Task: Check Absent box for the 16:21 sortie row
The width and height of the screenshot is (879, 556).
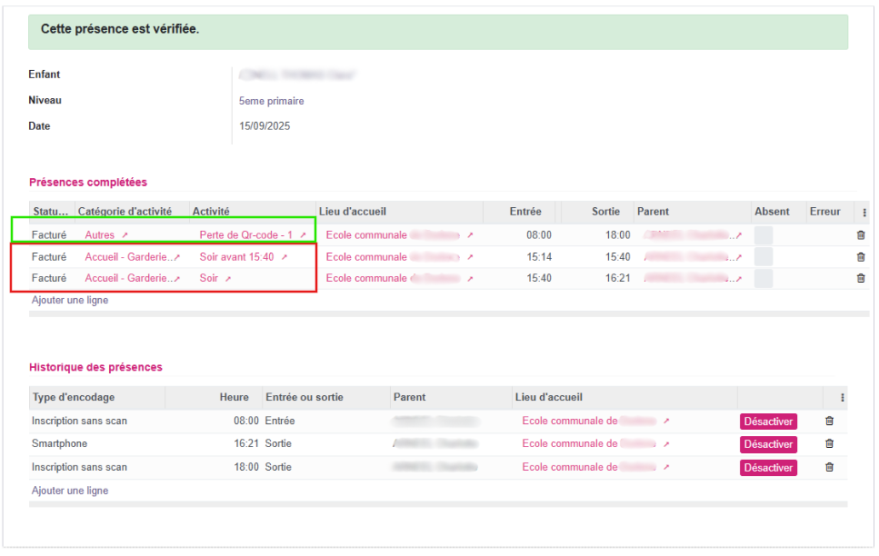Action: coord(764,278)
